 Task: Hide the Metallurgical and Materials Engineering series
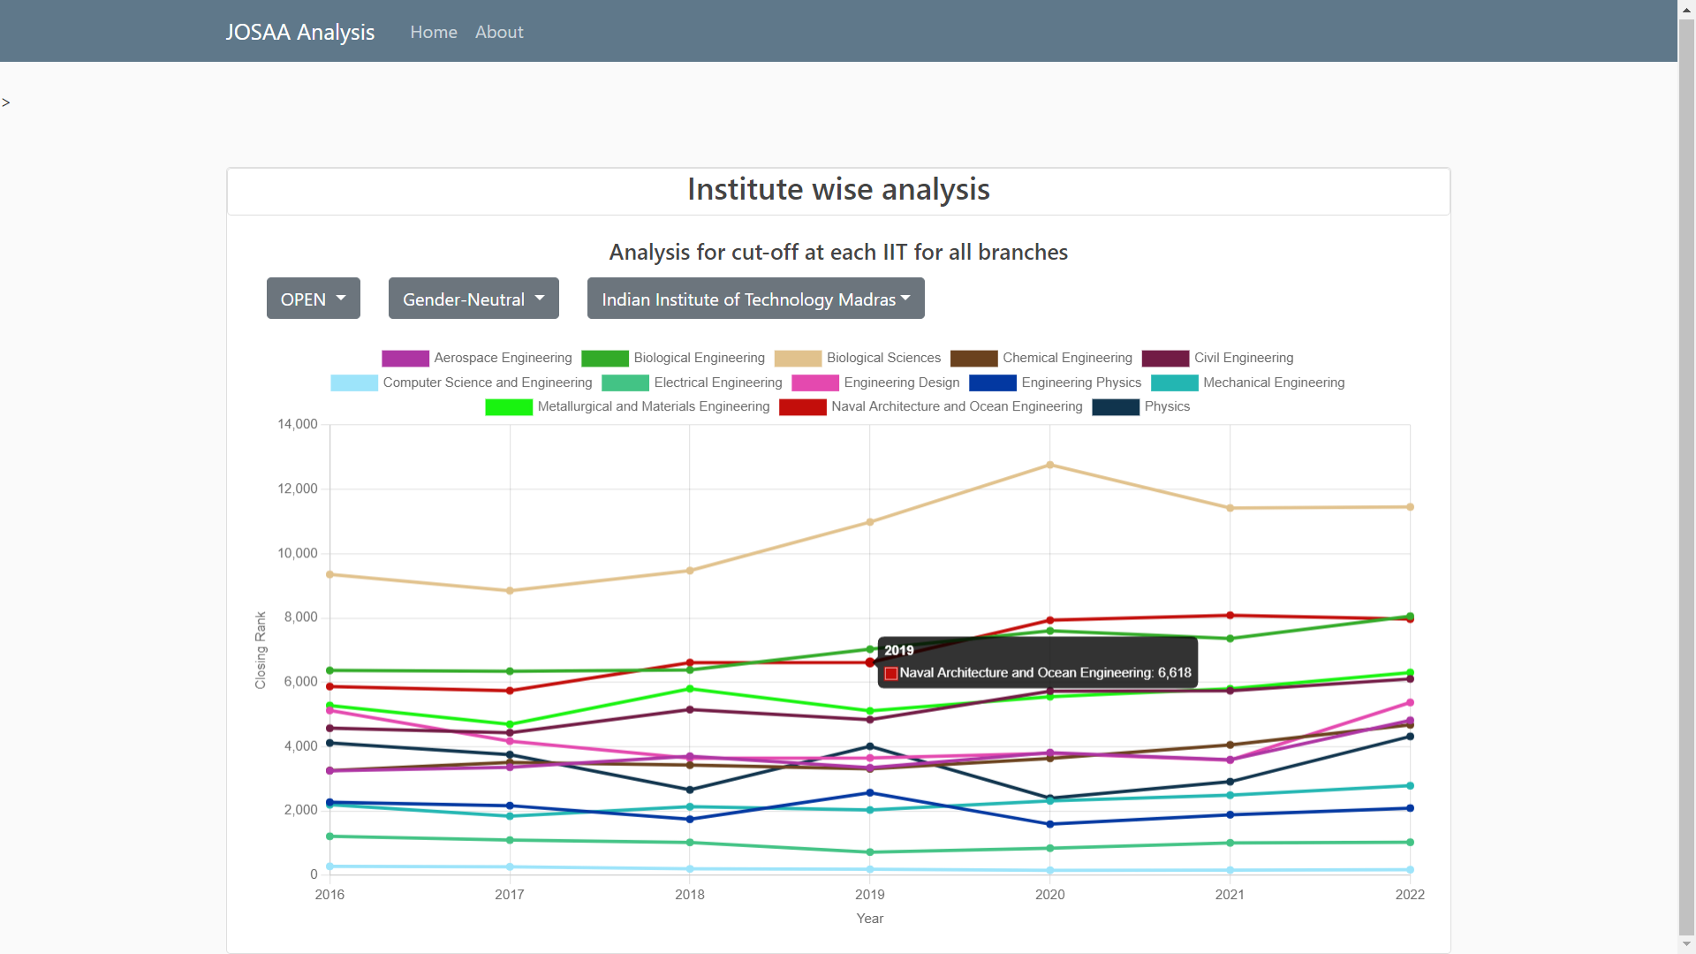pos(508,407)
